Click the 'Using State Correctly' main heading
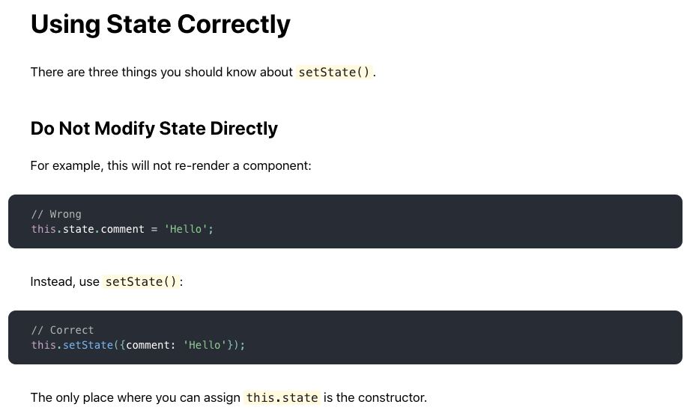 [x=160, y=24]
